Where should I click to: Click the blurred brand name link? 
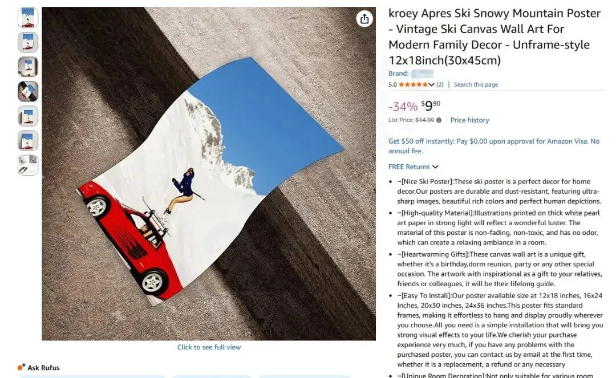tap(422, 74)
